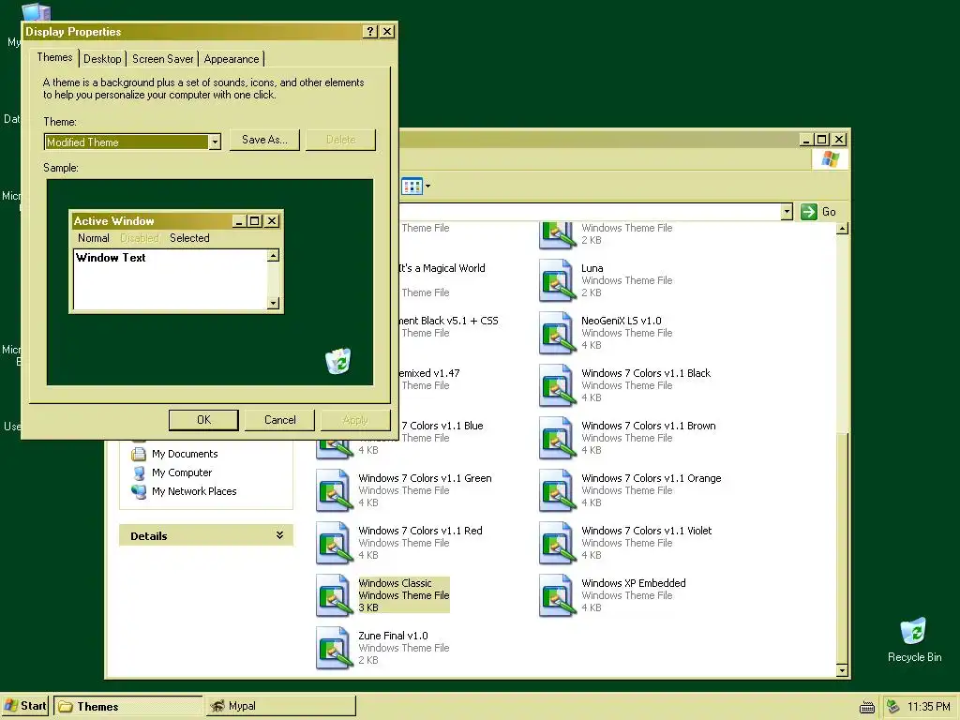Click the 'Windows 7 Colors v1.1 Violet' label
This screenshot has width=960, height=720.
(x=647, y=531)
